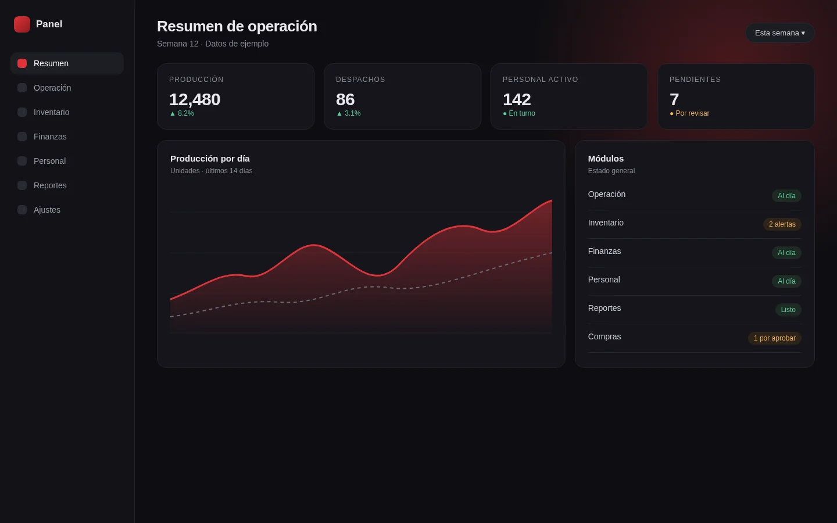Screen dimensions: 837x523
Task: Click the En turno status text
Action: tap(519, 113)
